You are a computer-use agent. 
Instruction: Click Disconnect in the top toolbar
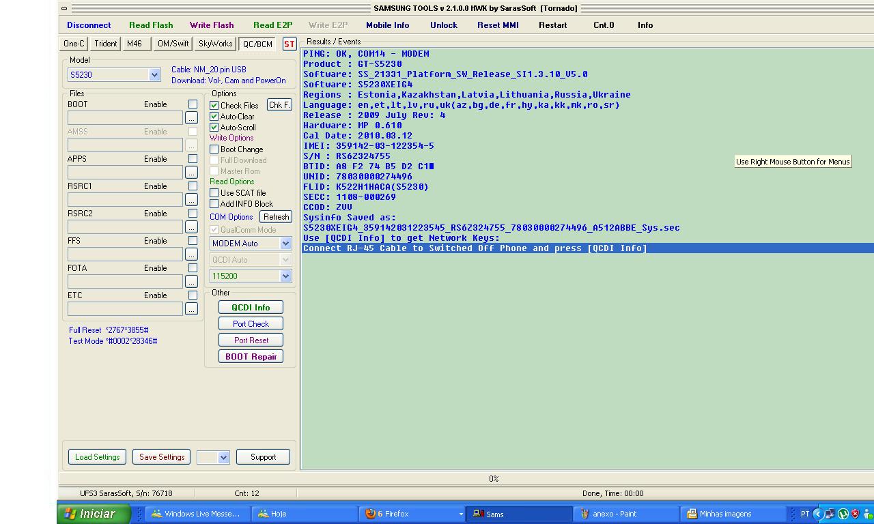[89, 25]
